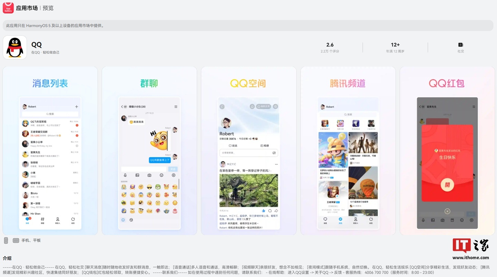Select the sunglasses emoji swatch in the emoji panel
This screenshot has width=497, height=277.
[149, 187]
